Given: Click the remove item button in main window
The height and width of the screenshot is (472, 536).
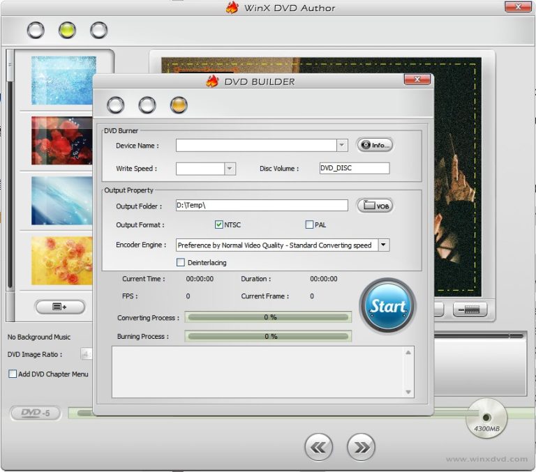Looking at the screenshot, I should [x=470, y=310].
